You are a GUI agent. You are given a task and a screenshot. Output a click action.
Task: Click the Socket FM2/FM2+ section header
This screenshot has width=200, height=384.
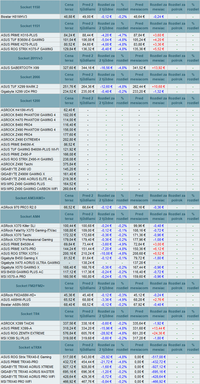coord(30,286)
